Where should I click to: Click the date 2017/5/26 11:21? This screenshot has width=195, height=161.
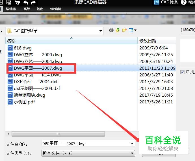156,102
